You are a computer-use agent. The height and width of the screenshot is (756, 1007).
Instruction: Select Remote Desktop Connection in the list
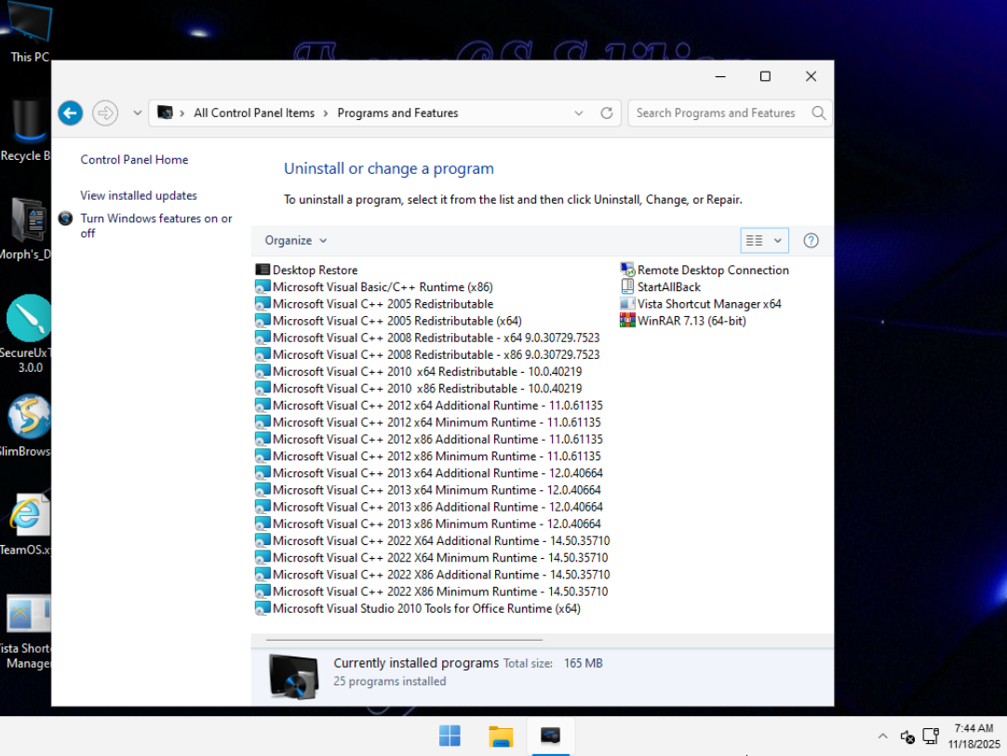[712, 271]
